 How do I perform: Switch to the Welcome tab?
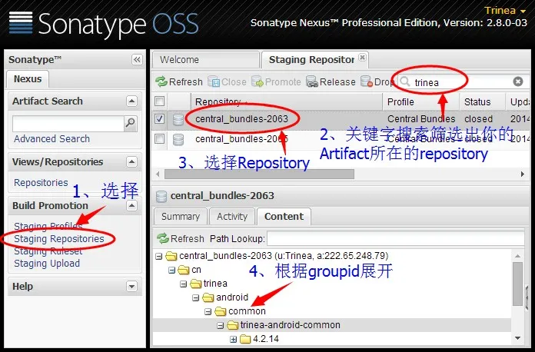point(206,60)
